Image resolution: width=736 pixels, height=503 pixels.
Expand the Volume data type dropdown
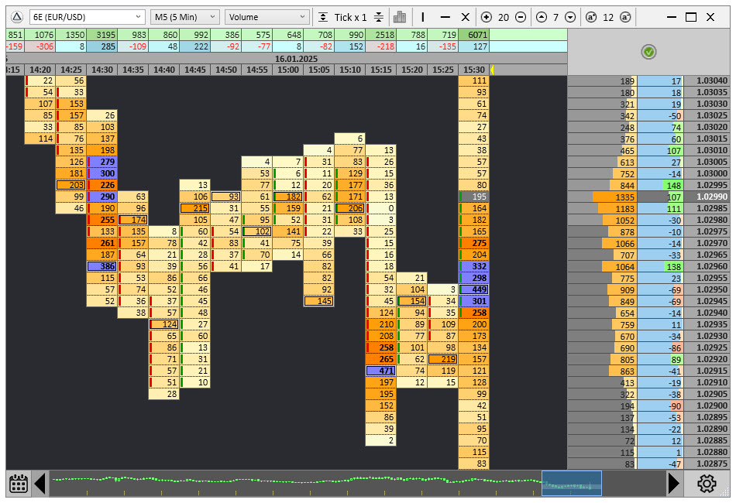coord(267,17)
